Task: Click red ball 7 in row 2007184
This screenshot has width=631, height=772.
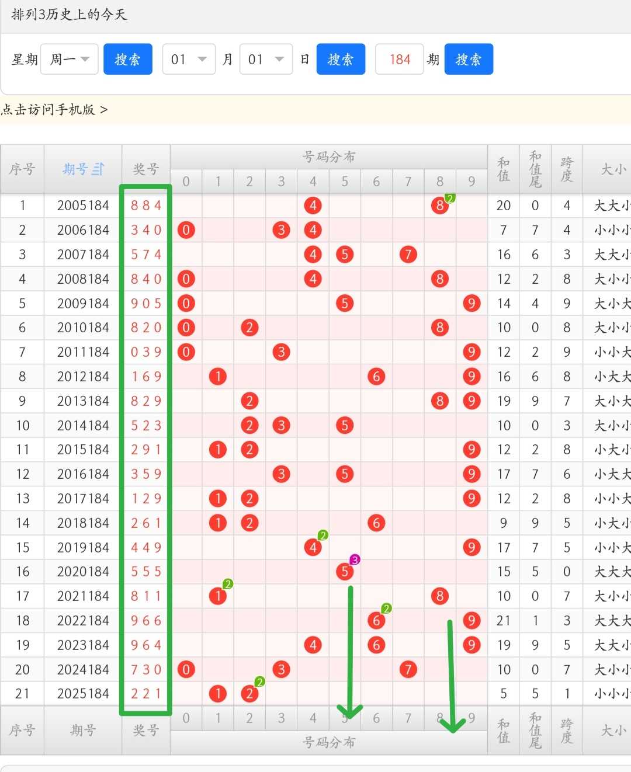Action: (x=408, y=255)
